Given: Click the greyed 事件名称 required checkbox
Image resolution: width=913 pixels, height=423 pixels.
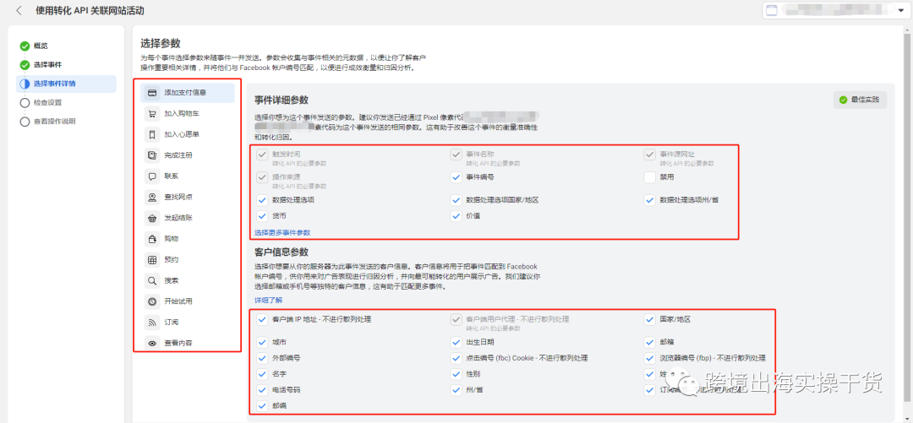Looking at the screenshot, I should [x=456, y=155].
